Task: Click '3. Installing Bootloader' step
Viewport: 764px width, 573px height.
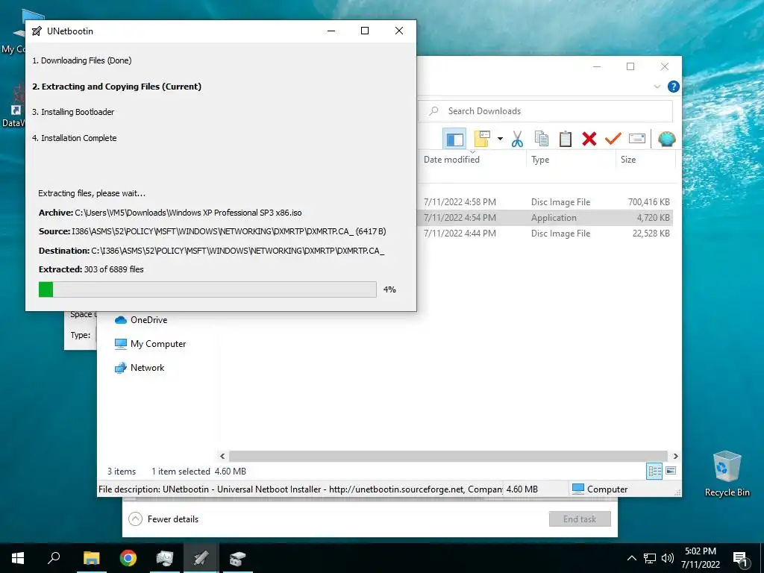Action: click(73, 112)
